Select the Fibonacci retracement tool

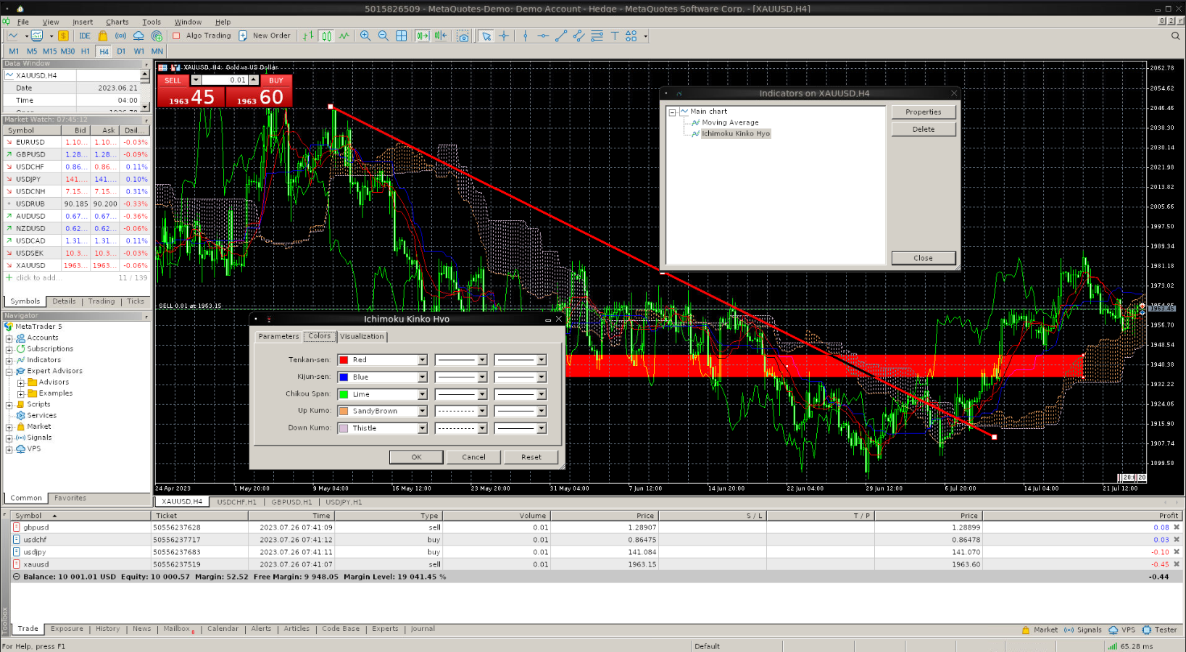pos(597,35)
